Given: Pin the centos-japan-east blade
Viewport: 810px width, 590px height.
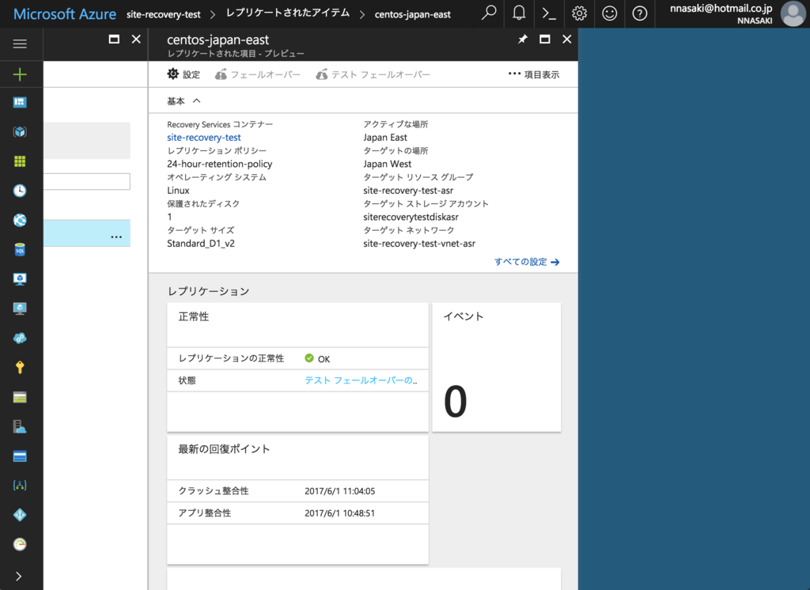Looking at the screenshot, I should point(523,40).
